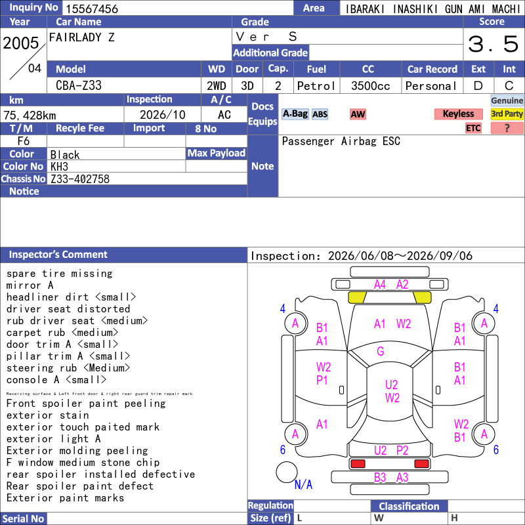Click the B3 A3 rear bumper marks

coord(390,477)
